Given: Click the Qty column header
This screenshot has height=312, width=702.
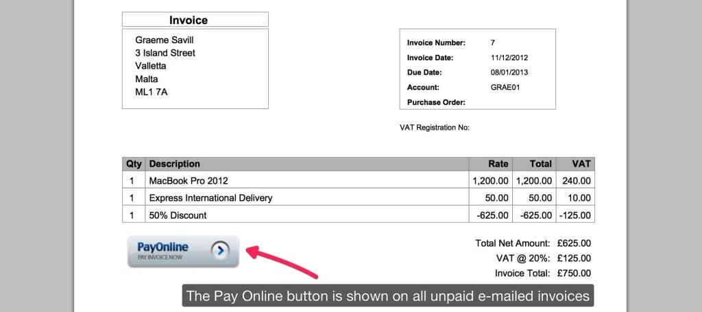Looking at the screenshot, I should [x=133, y=164].
